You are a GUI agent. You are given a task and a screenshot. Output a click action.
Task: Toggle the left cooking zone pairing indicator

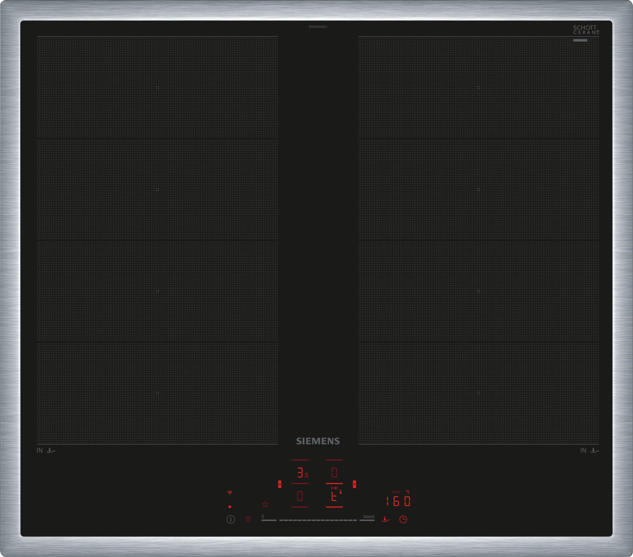pyautogui.click(x=280, y=484)
